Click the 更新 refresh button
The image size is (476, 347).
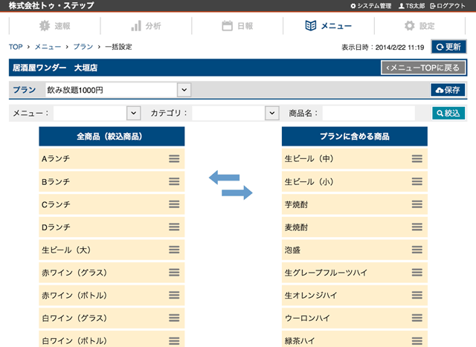[x=448, y=47]
